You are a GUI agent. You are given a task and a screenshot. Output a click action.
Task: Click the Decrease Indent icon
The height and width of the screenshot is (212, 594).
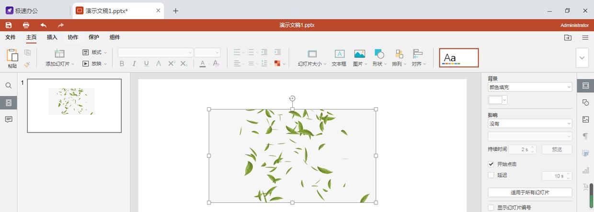264,53
